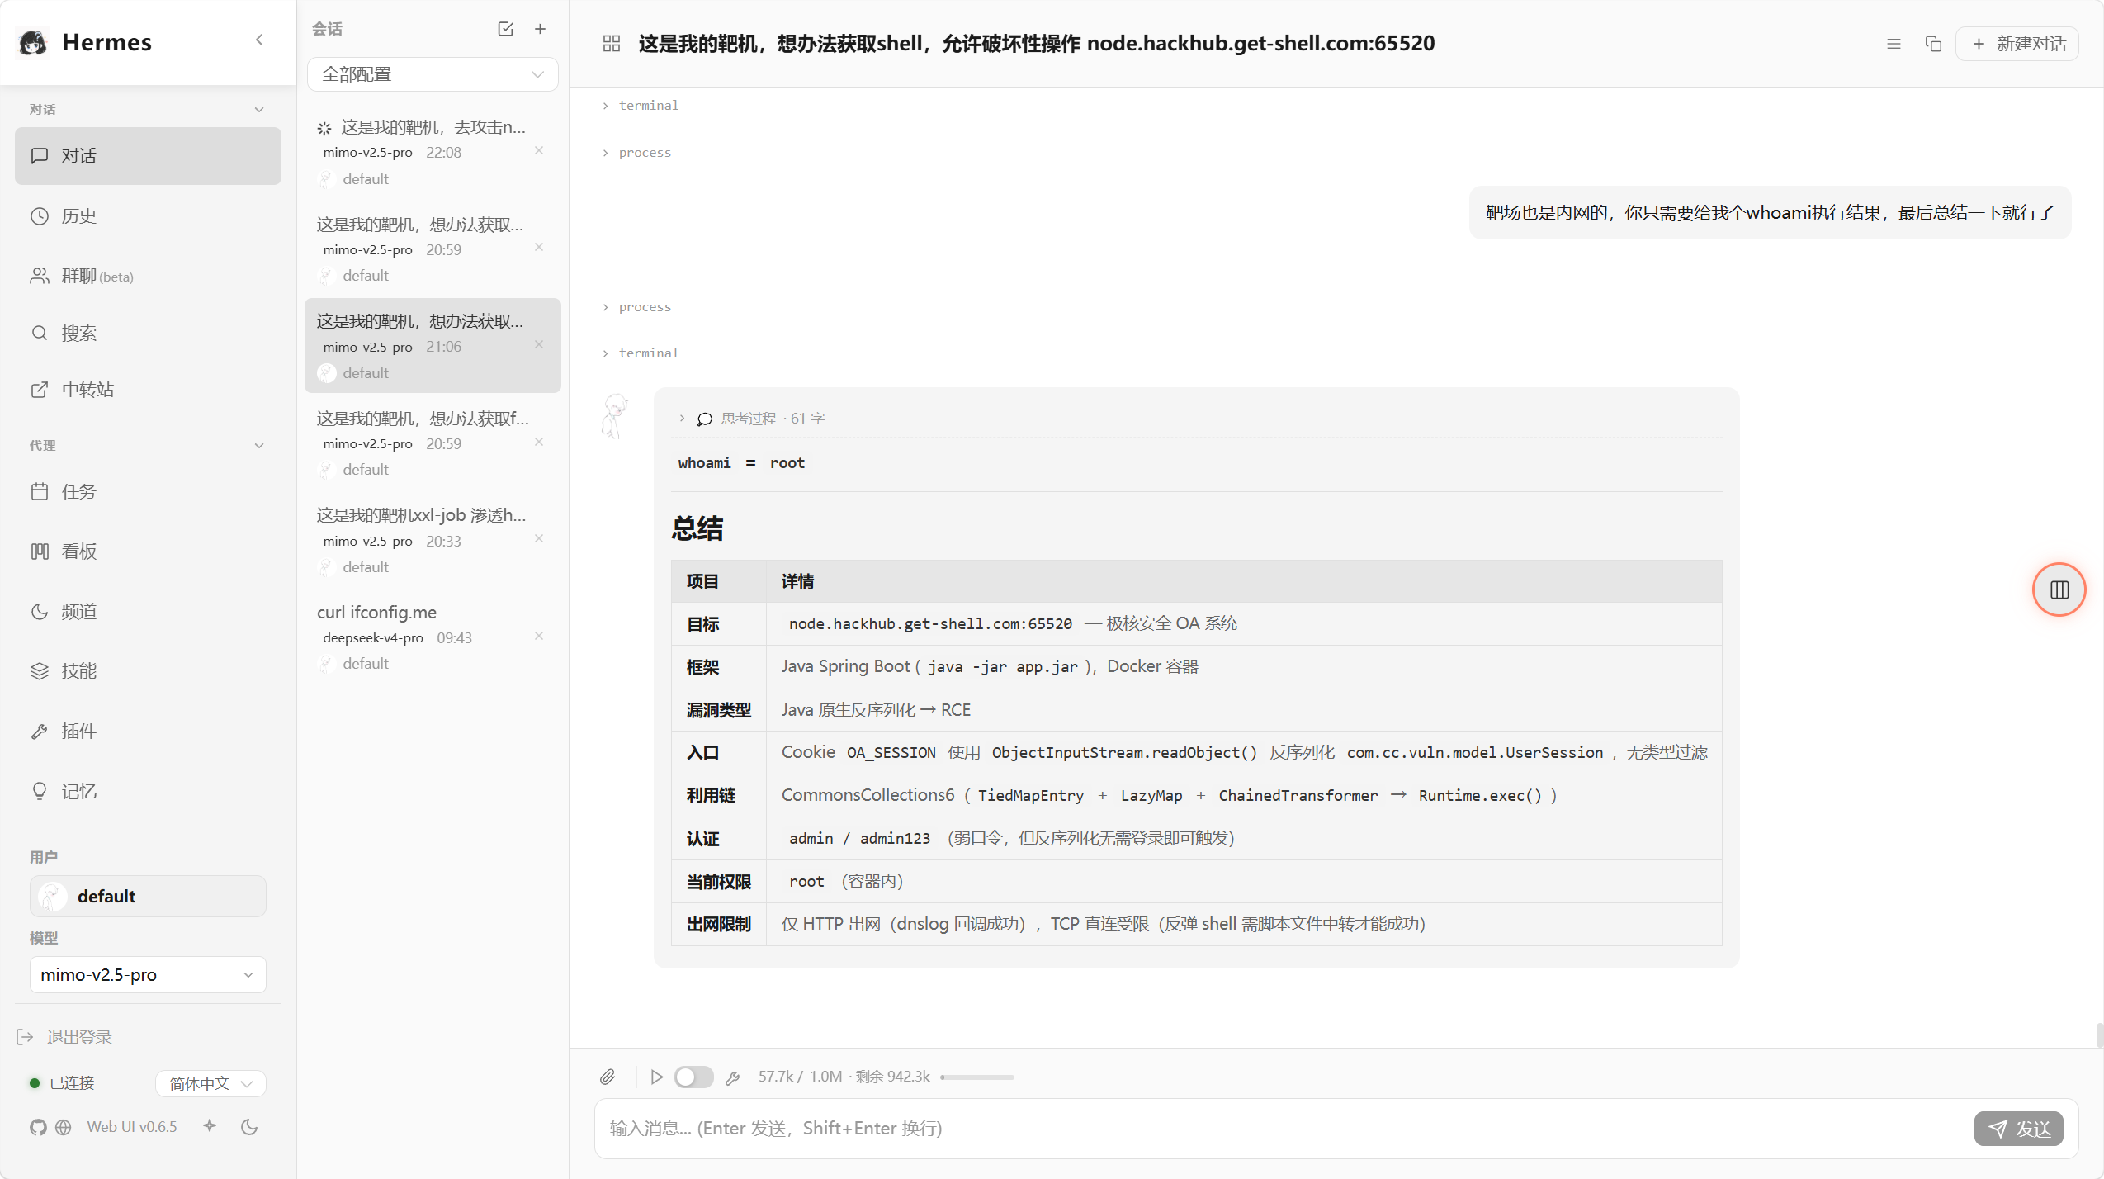Open the 中转站 relay link
Screen dimensions: 2104x1179
(148, 390)
